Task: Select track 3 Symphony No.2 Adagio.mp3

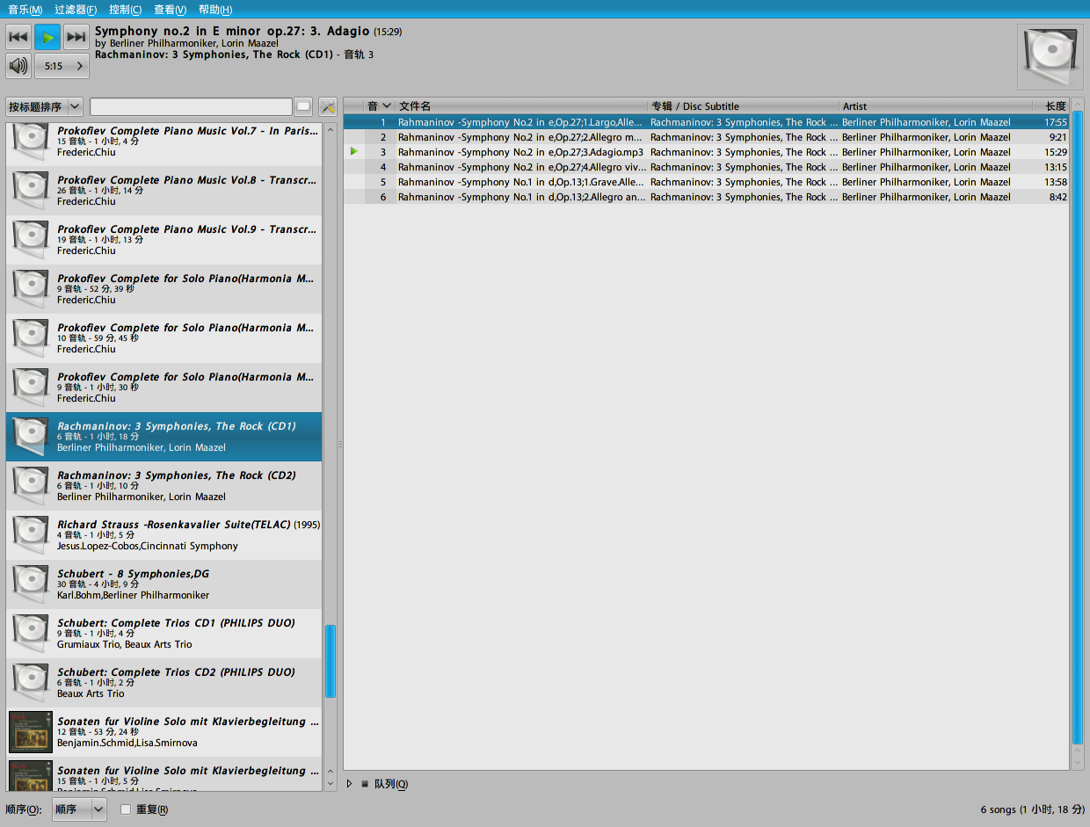Action: pyautogui.click(x=707, y=152)
